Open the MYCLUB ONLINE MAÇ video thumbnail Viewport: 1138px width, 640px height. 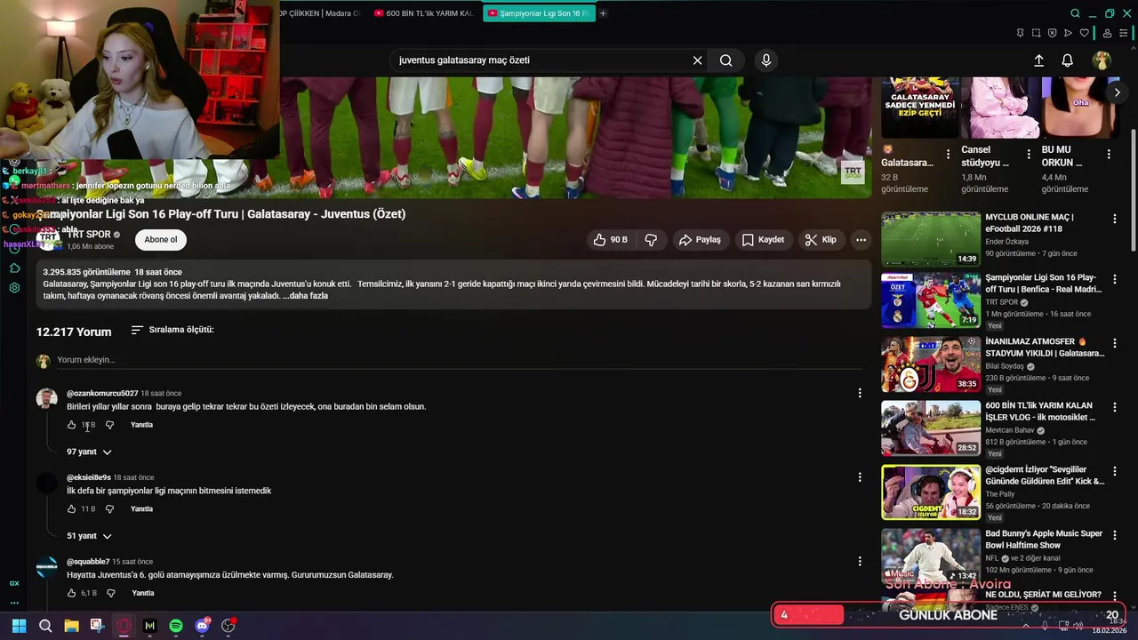[931, 239]
